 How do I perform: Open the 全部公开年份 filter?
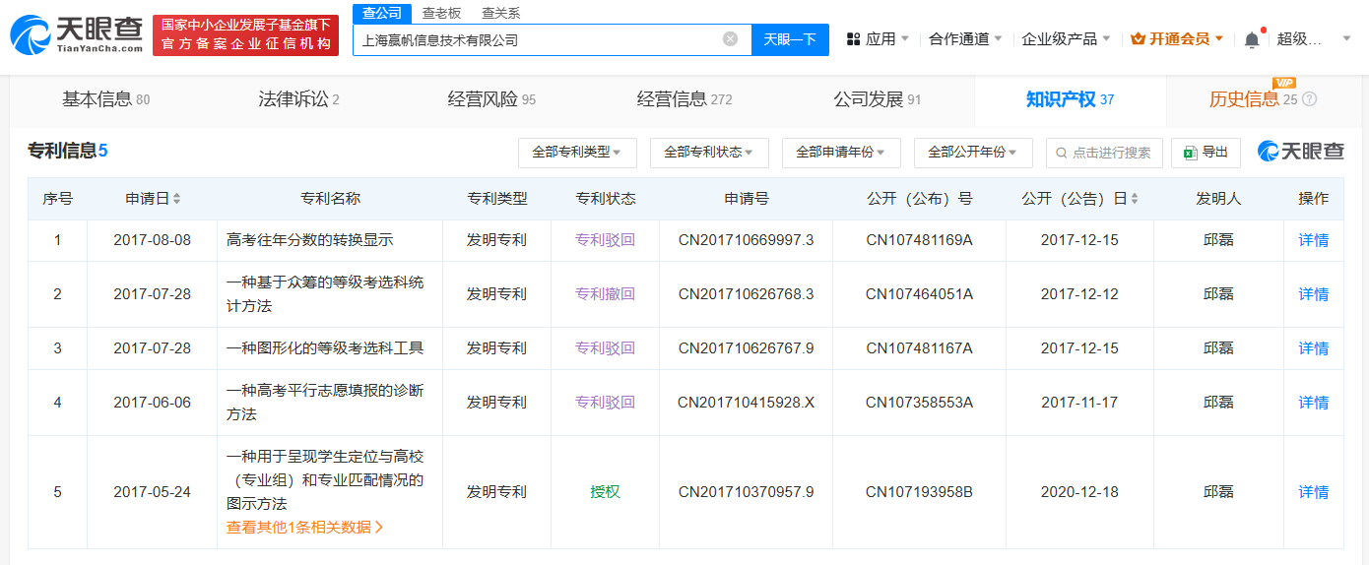point(973,153)
